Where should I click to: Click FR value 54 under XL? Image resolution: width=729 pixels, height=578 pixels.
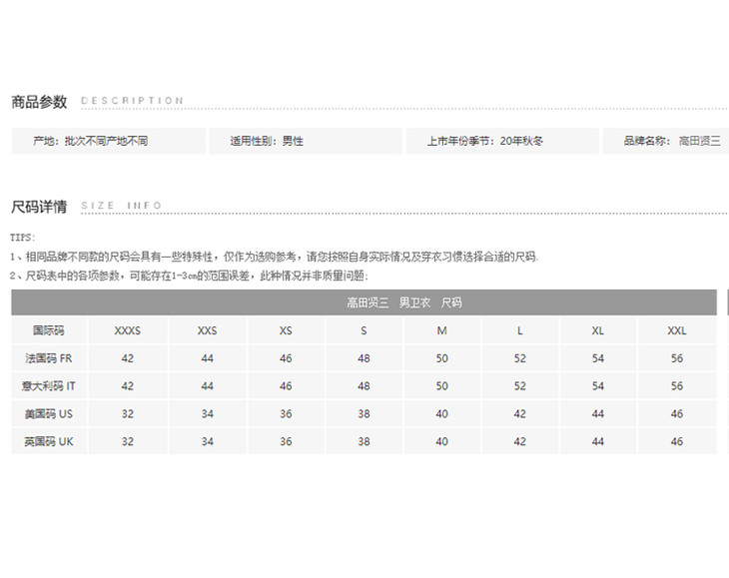[598, 358]
